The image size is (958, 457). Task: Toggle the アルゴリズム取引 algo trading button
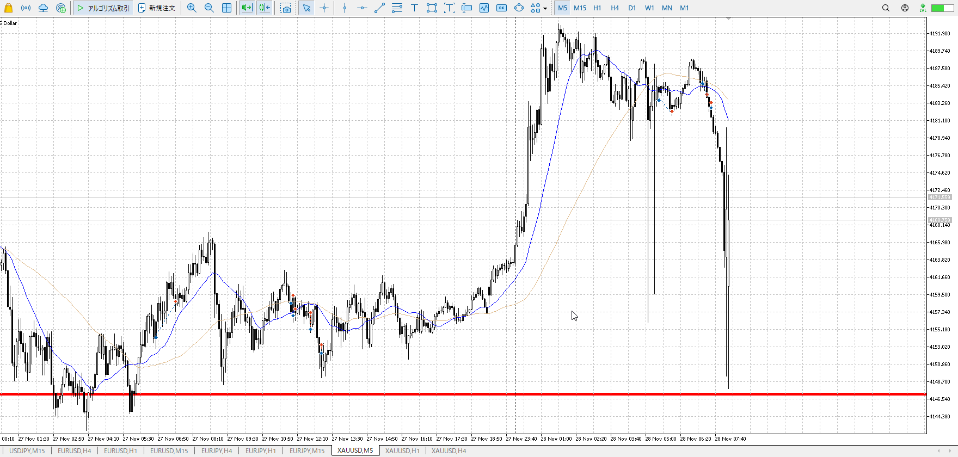[x=103, y=8]
